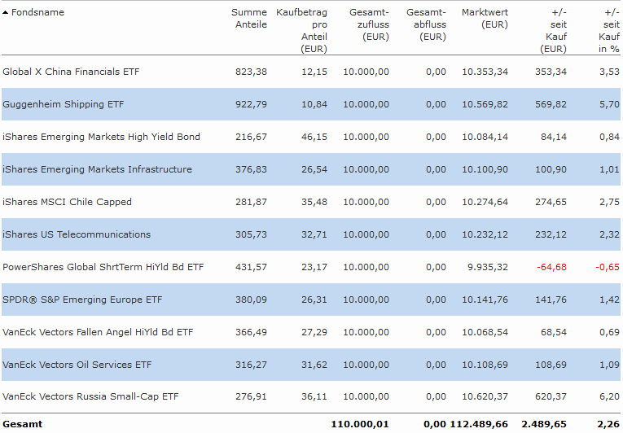Click the sort arrow beside Fondsname

coord(6,13)
